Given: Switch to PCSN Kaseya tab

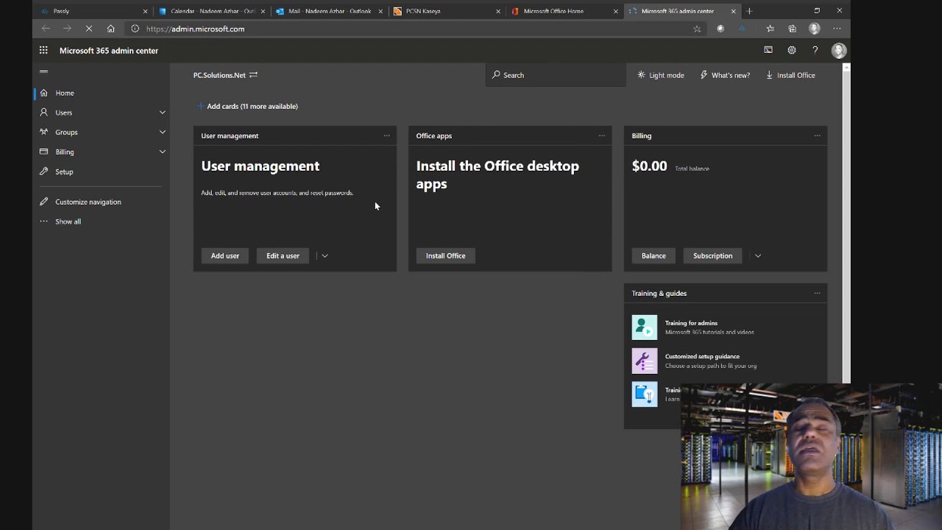Looking at the screenshot, I should pyautogui.click(x=447, y=11).
